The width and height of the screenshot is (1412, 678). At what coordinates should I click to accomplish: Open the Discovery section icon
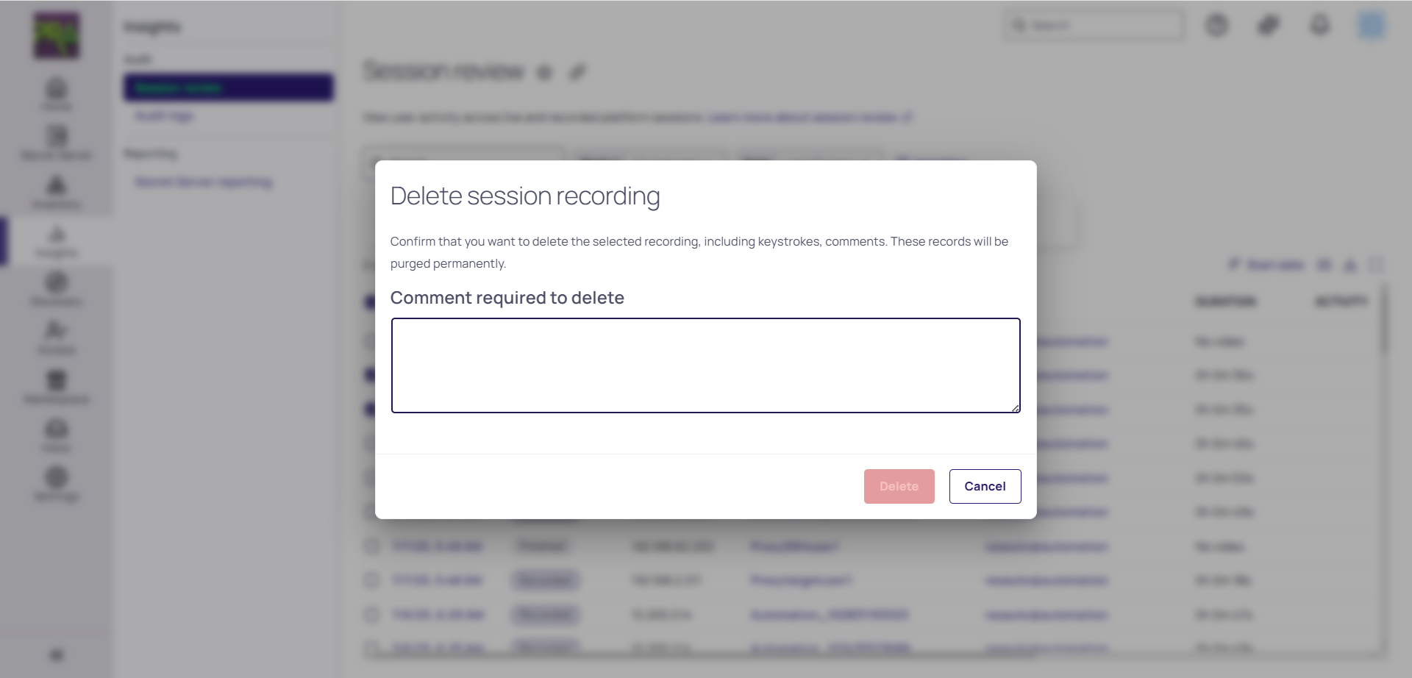(x=57, y=288)
